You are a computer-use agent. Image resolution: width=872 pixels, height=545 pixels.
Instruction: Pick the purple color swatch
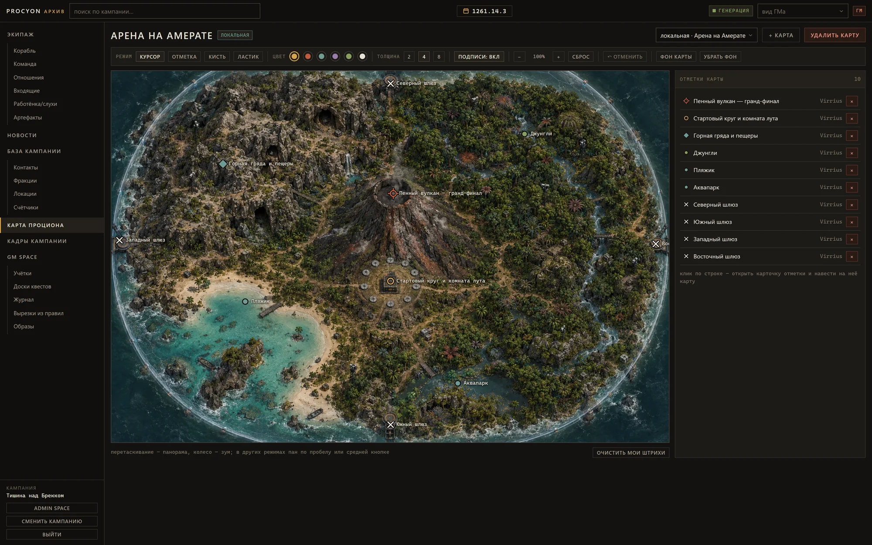click(x=335, y=56)
